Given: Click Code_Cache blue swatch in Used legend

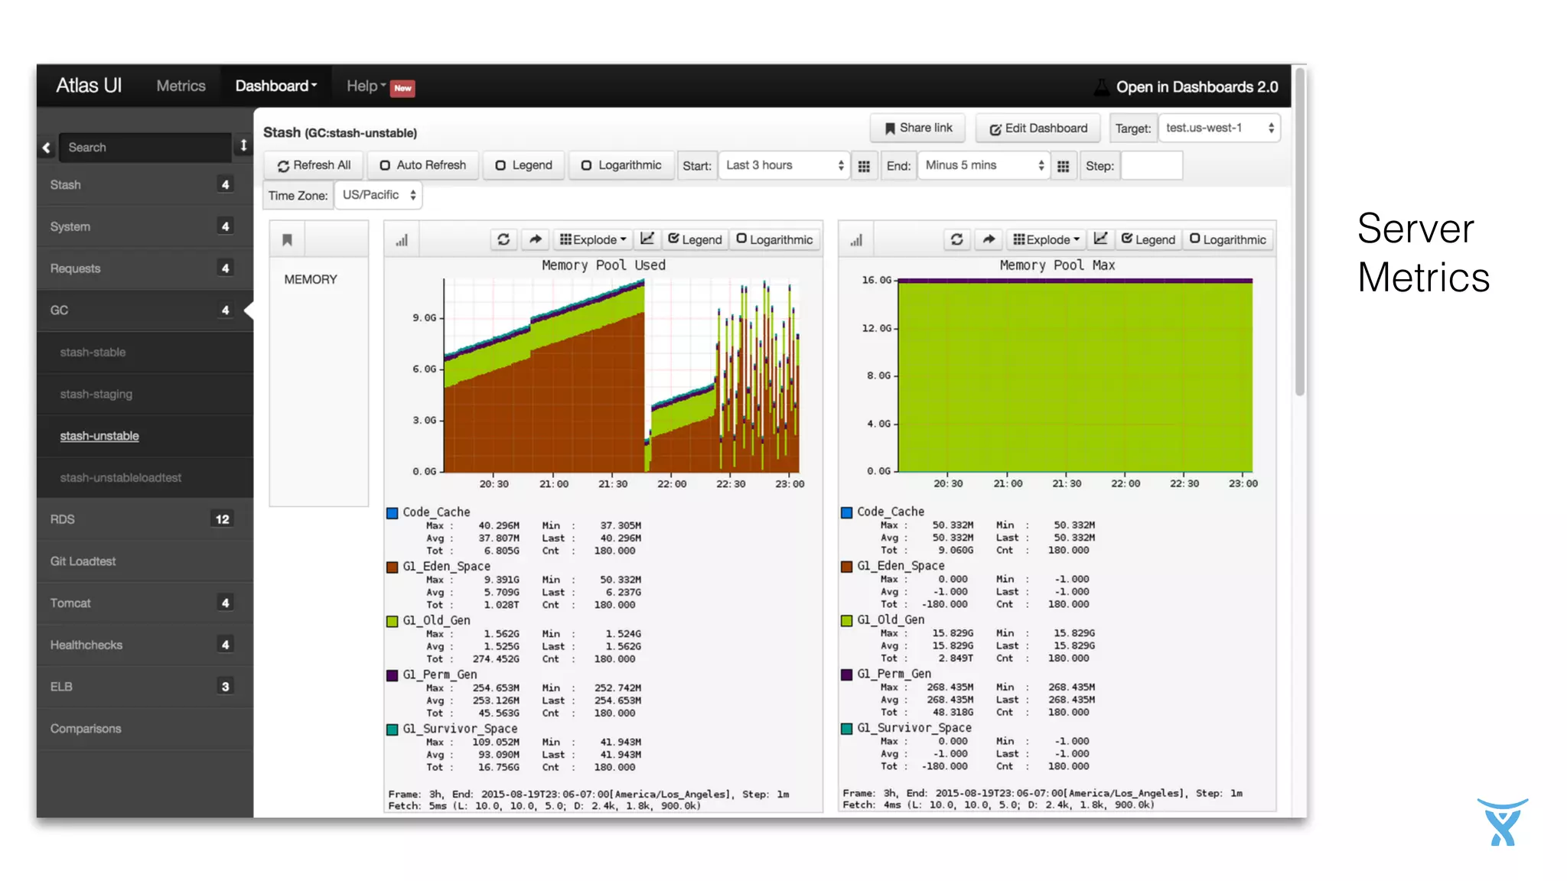Looking at the screenshot, I should click(x=393, y=513).
